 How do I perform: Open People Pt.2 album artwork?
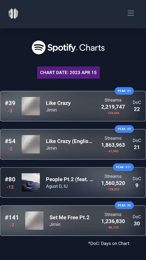pyautogui.click(x=31, y=182)
